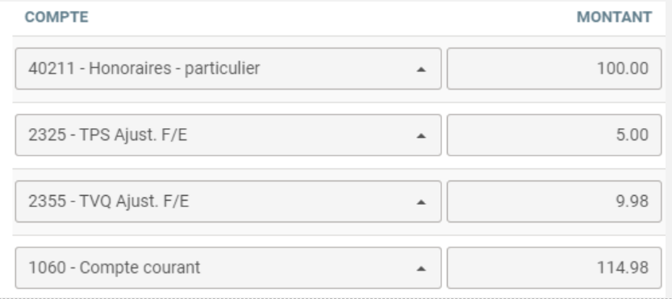Viewport: 672px width, 299px height.
Task: Click the "Compte courant" account text
Action: click(140, 268)
